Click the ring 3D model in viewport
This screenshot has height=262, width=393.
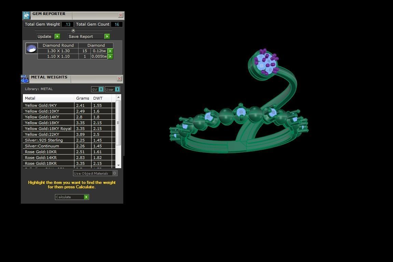coord(239,101)
